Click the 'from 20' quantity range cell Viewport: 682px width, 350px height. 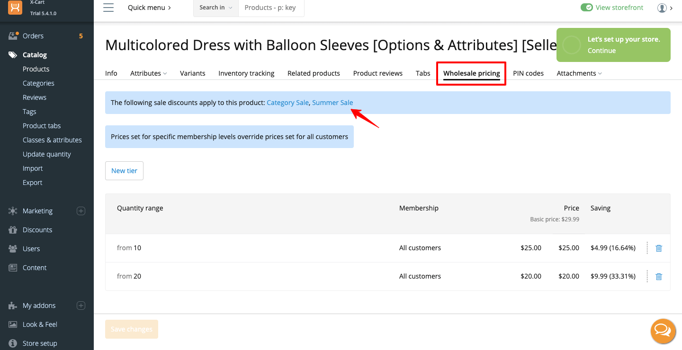click(x=129, y=276)
